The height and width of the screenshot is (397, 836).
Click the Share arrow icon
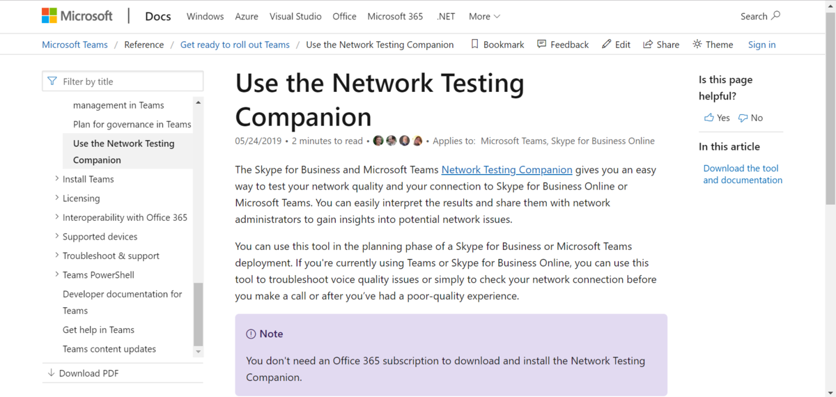coord(648,44)
